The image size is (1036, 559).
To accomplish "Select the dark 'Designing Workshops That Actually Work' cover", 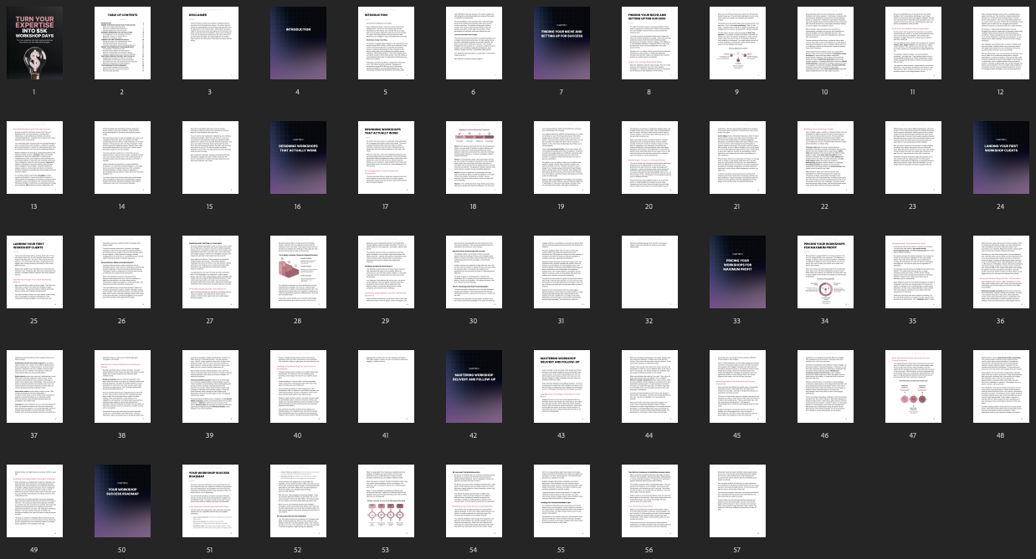I will (298, 158).
